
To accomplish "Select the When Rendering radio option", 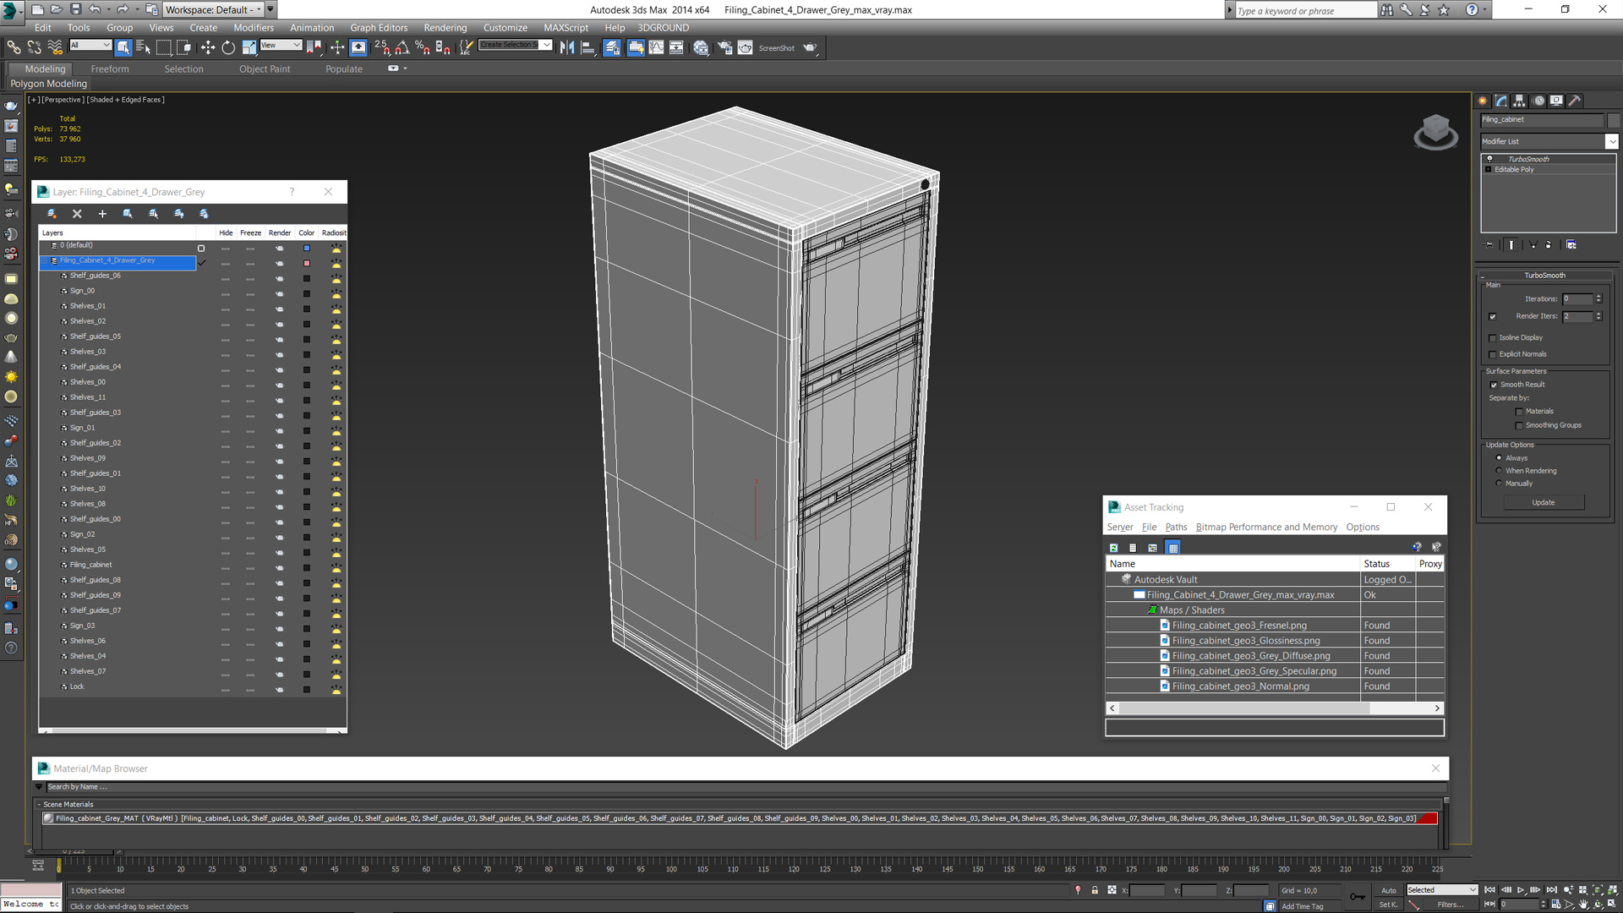I will point(1499,471).
